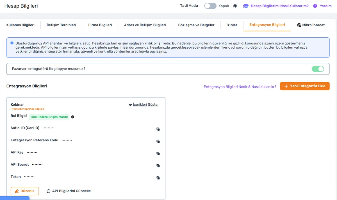Click Yeni Entegratör Ekle button
Screen dimensions: 337x200
(305, 86)
